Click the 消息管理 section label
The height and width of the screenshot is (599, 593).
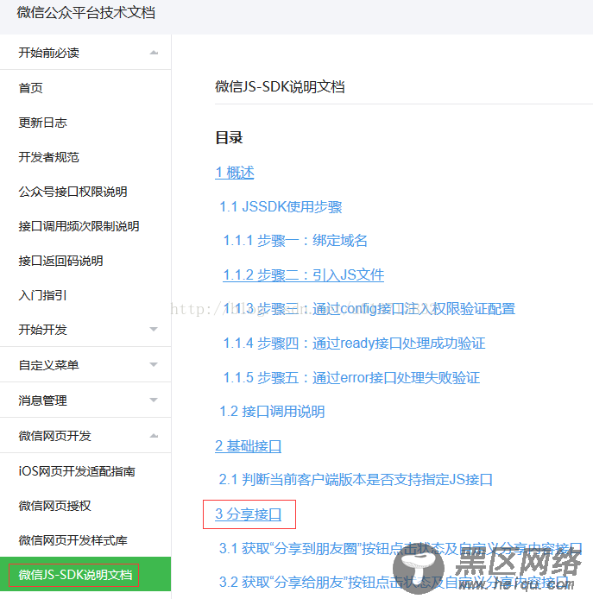[43, 400]
